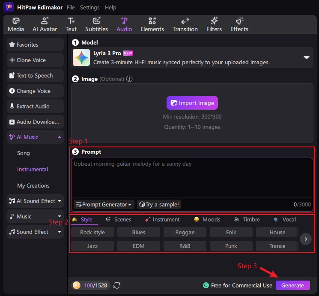Select Instrumental under AI Music
This screenshot has width=319, height=296.
33,169
